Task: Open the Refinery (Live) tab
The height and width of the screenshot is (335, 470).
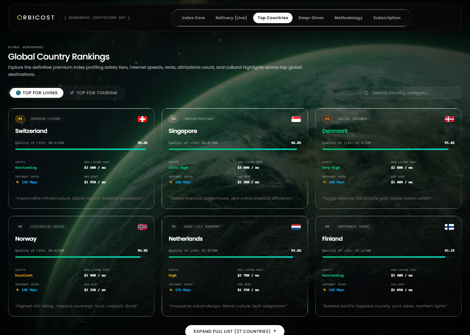Action: click(231, 18)
